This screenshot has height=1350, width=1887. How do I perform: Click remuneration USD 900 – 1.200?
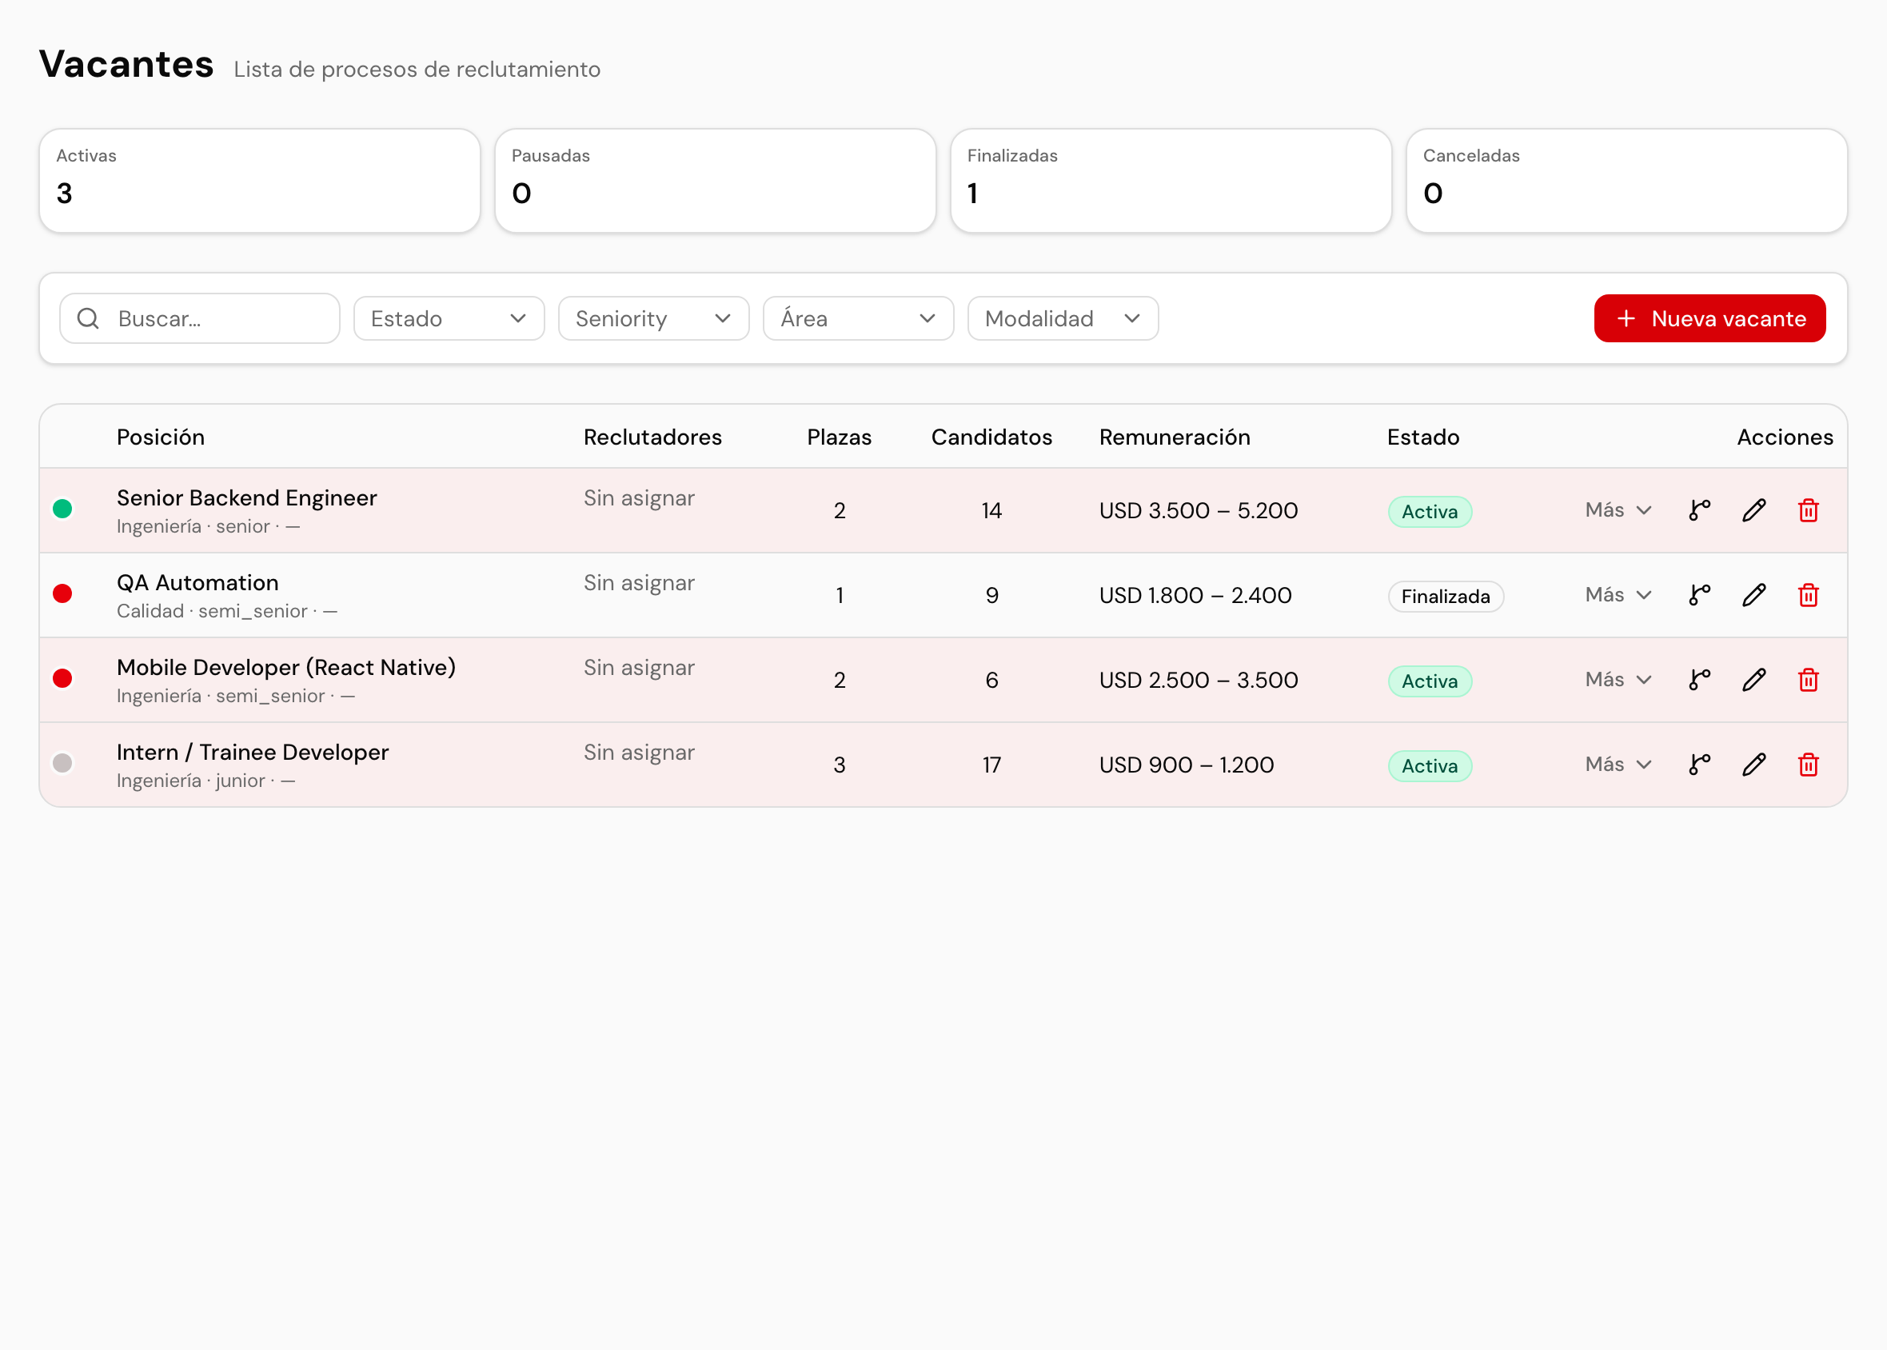click(x=1186, y=765)
